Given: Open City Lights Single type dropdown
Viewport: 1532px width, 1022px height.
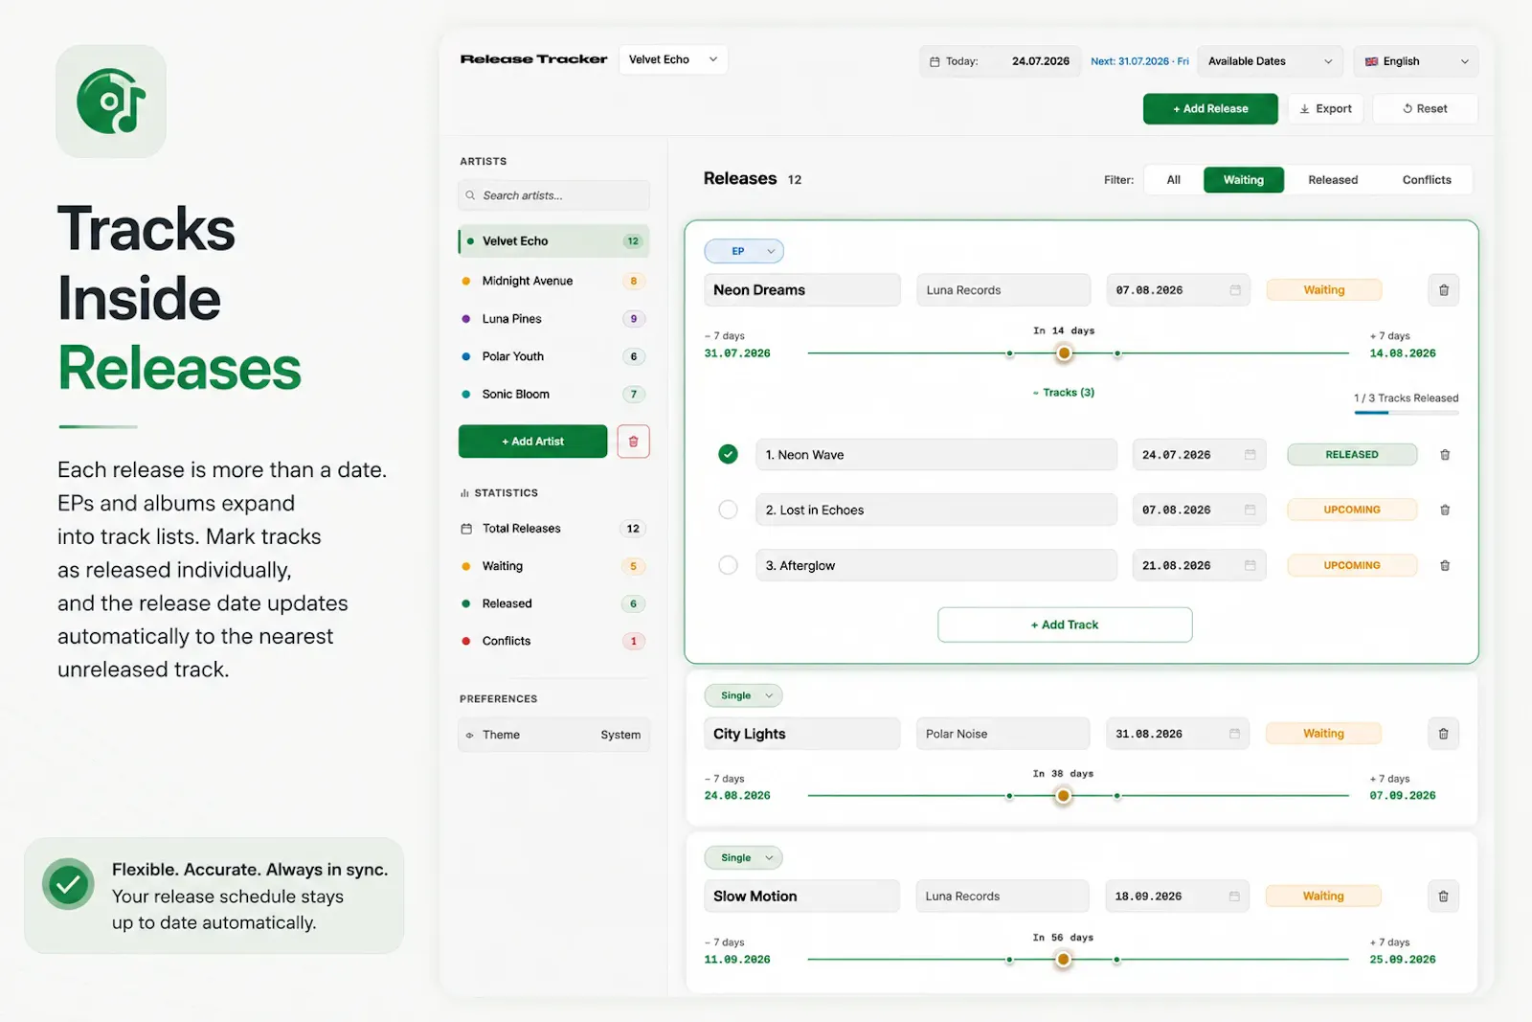Looking at the screenshot, I should [x=744, y=695].
